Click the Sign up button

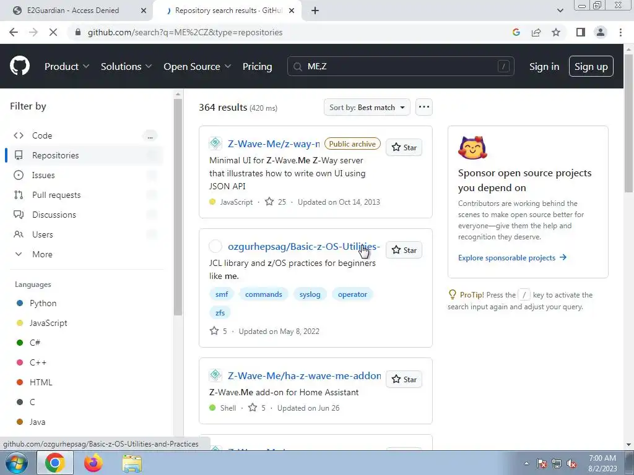tap(591, 66)
